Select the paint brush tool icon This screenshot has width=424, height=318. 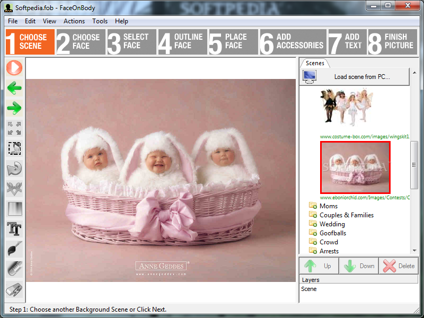[14, 249]
